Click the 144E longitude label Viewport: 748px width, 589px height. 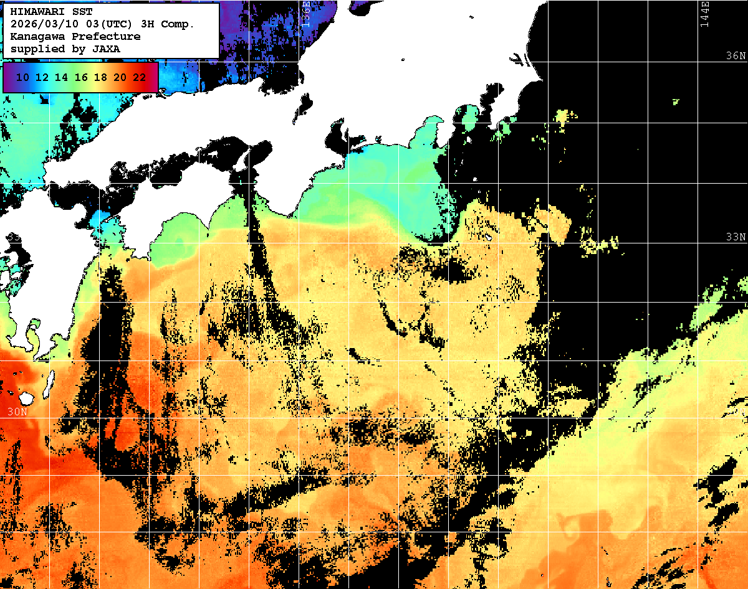705,14
